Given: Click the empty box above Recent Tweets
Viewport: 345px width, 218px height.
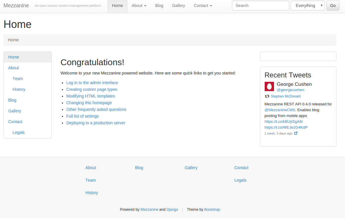Looking at the screenshot, I should [x=298, y=56].
